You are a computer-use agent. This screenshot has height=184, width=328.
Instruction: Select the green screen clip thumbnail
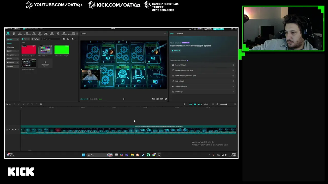click(62, 50)
